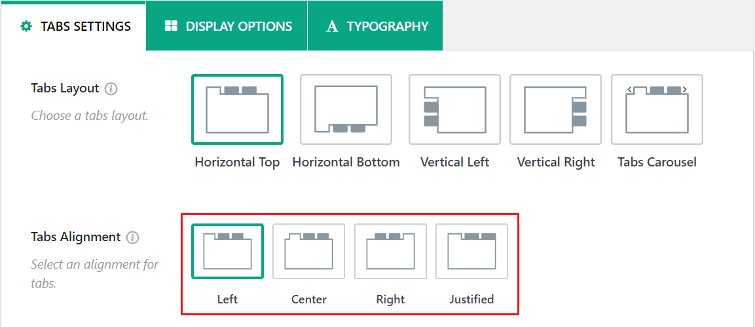The width and height of the screenshot is (755, 327).
Task: Click the Tabs Alignment info icon
Action: (133, 237)
